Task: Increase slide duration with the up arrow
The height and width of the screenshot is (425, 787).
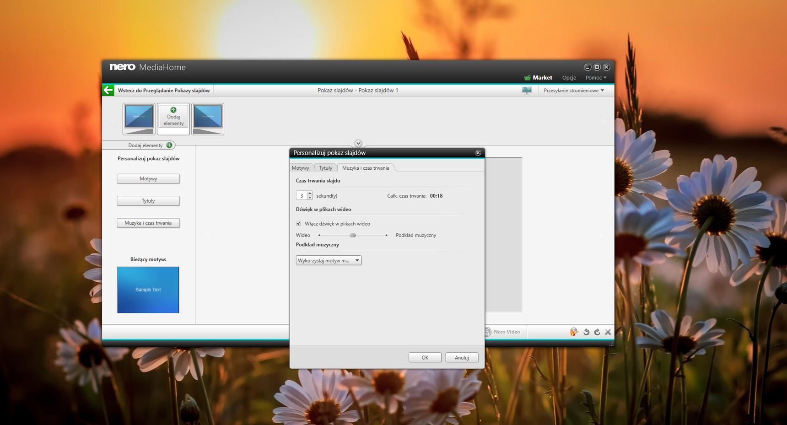Action: [x=310, y=193]
